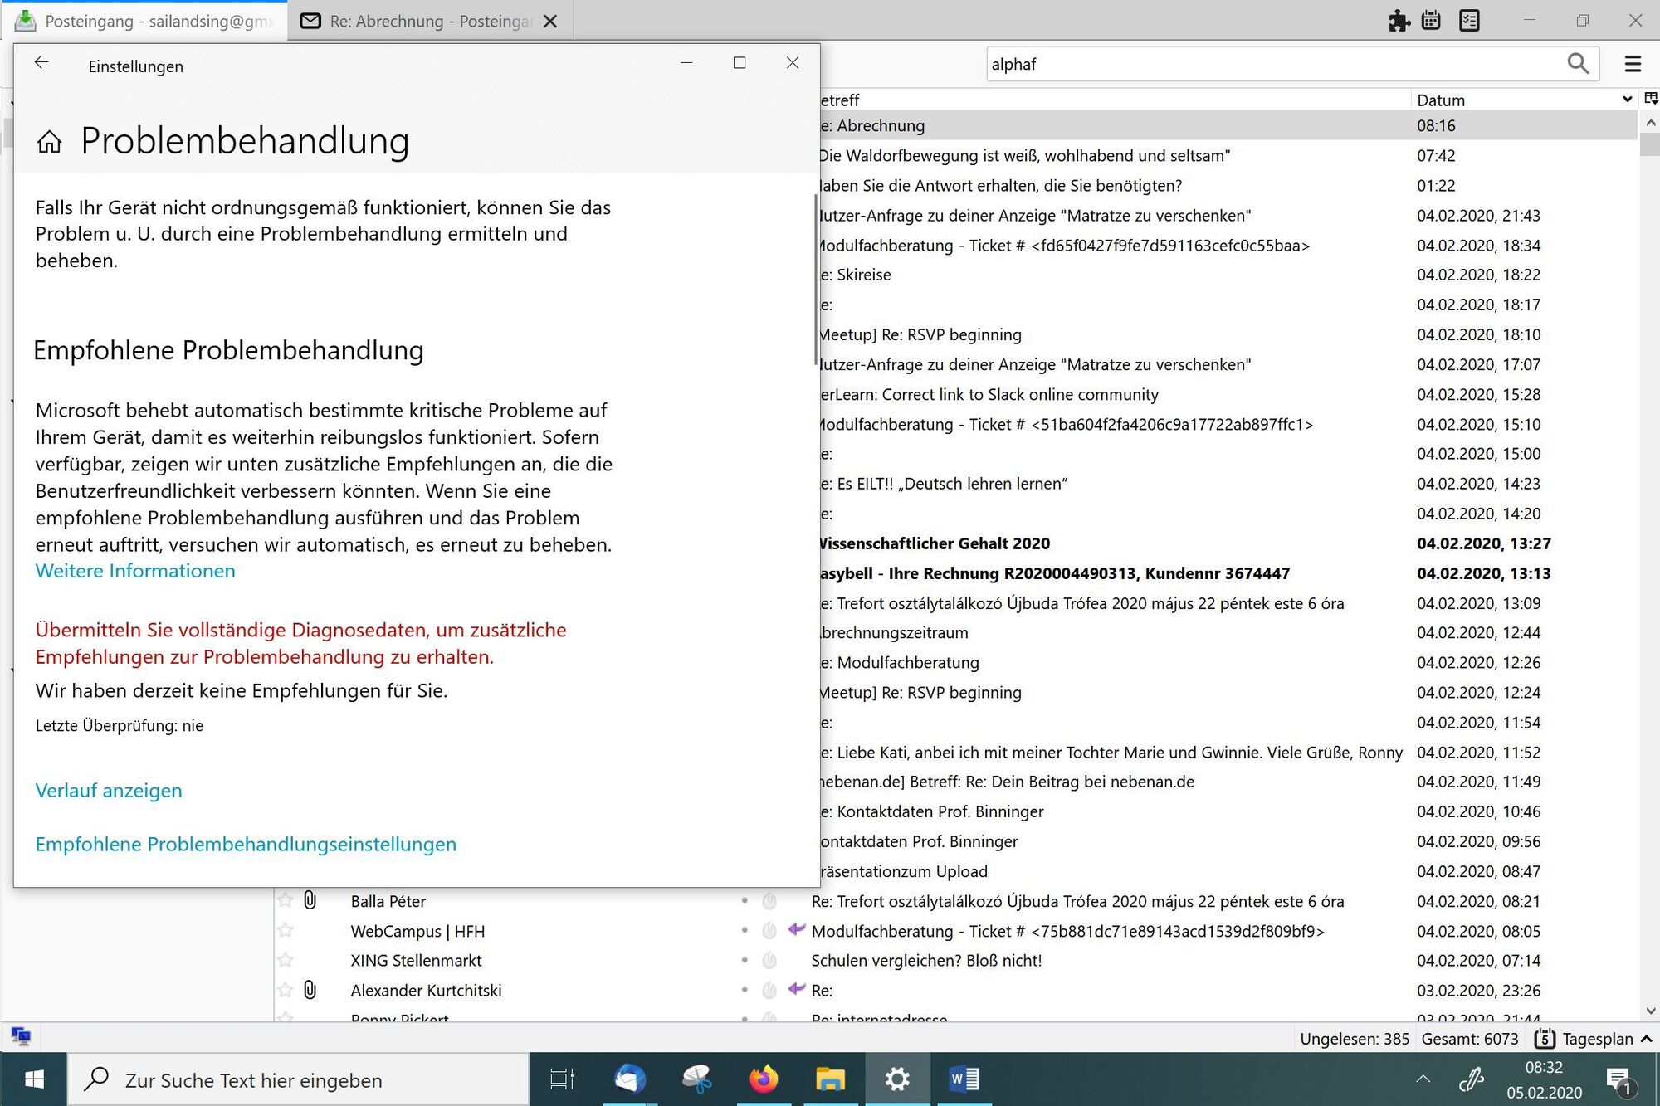Toggle read status dot for Balla Péter
1660x1106 pixels.
pyautogui.click(x=745, y=900)
